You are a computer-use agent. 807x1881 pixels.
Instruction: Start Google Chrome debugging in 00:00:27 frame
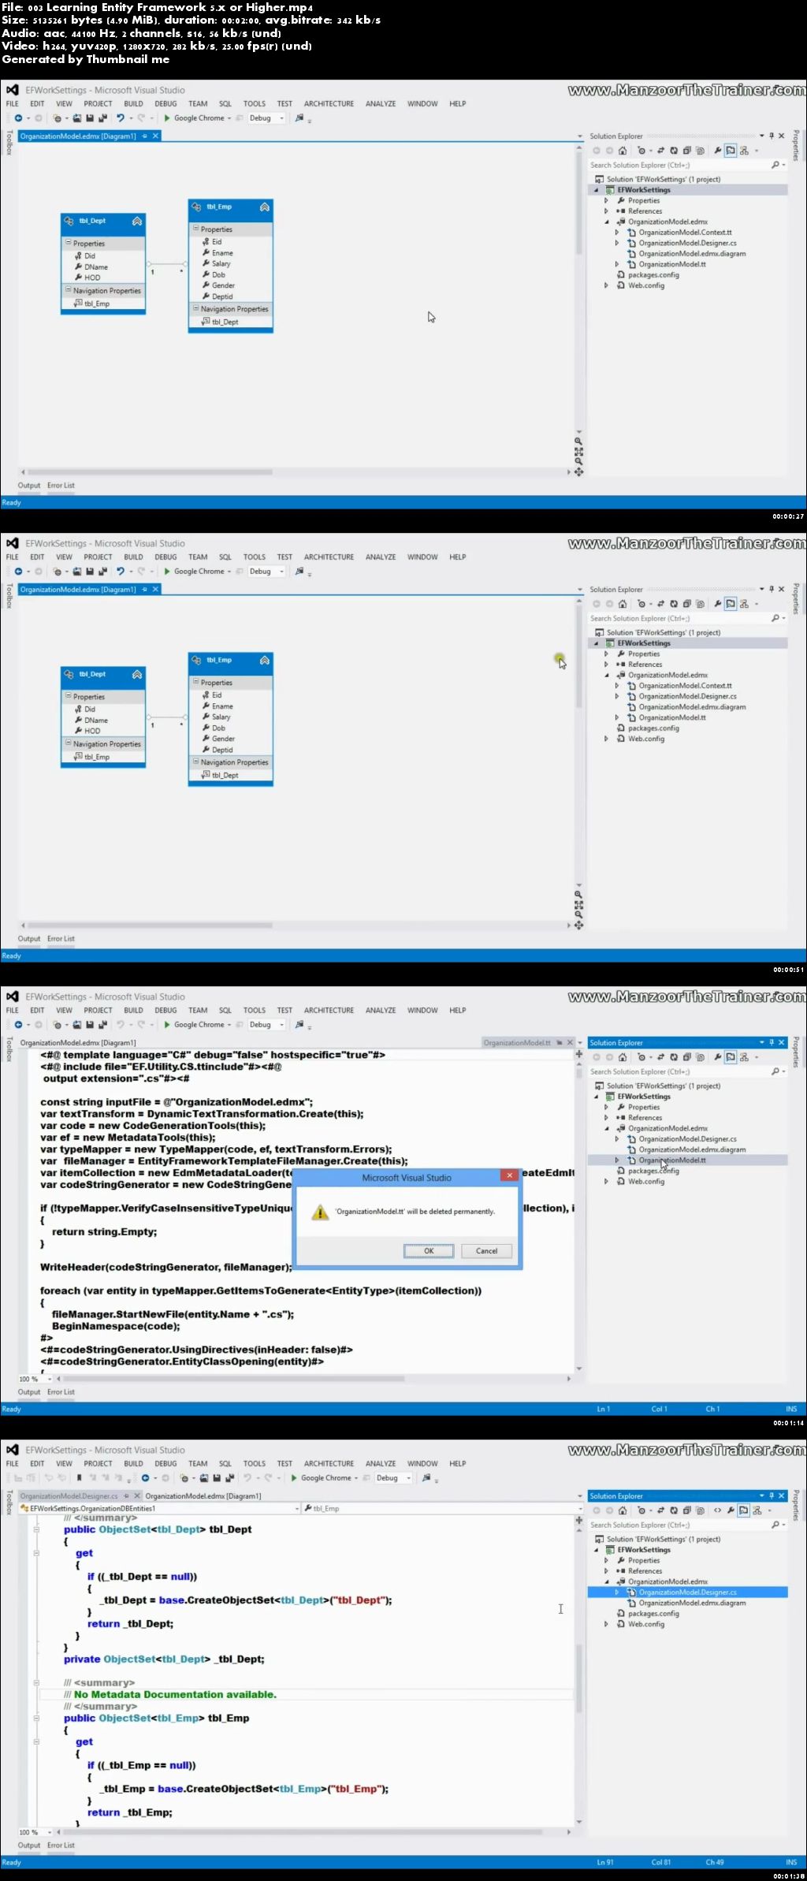tap(194, 118)
